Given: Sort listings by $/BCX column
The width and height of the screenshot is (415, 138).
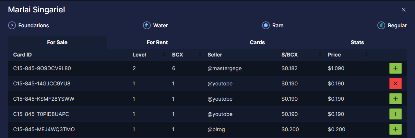Looking at the screenshot, I should (x=320, y=55).
